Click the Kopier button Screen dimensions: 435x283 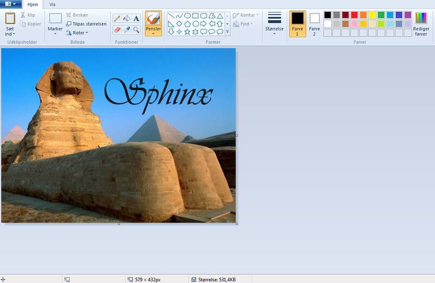point(30,24)
